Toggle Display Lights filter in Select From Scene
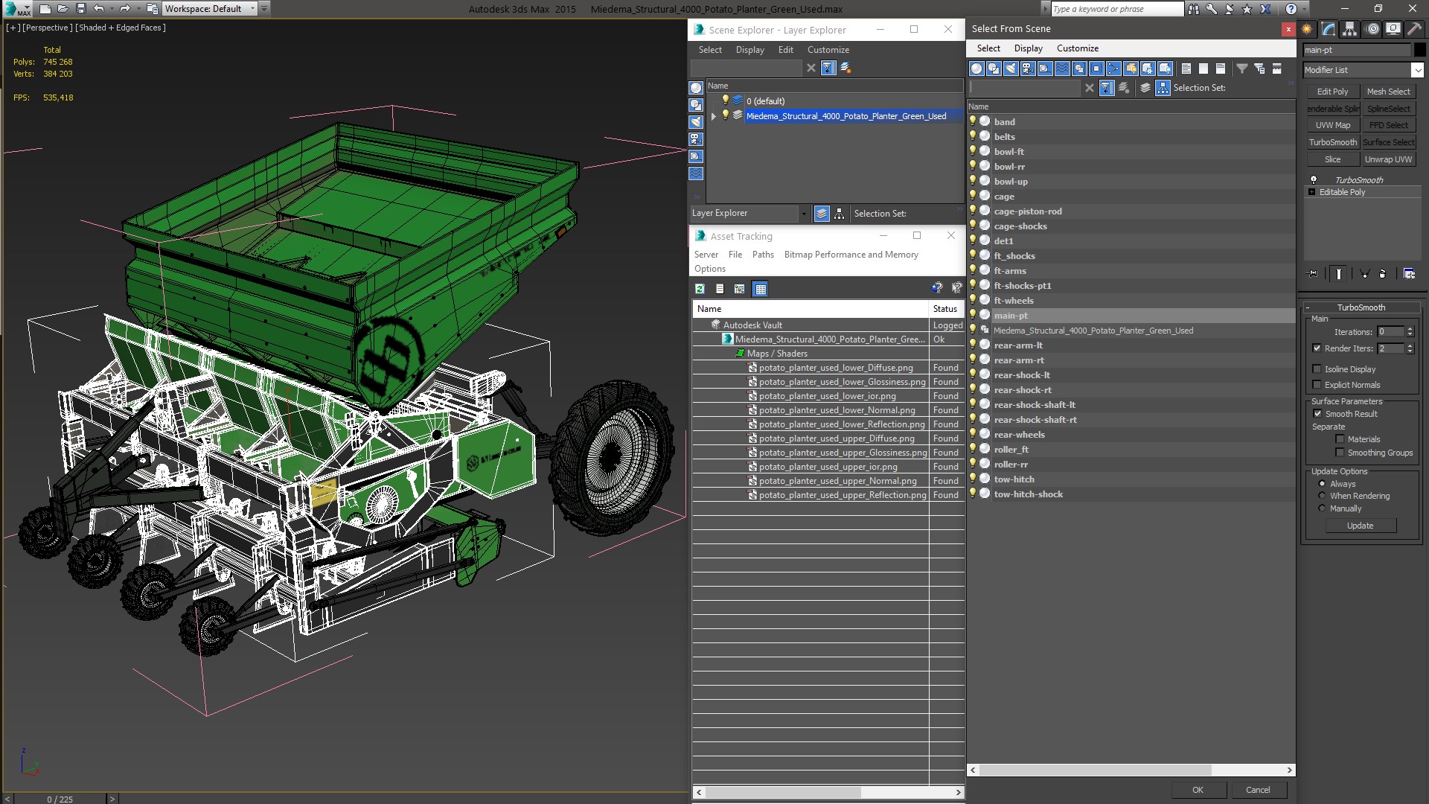1429x804 pixels. tap(1011, 68)
